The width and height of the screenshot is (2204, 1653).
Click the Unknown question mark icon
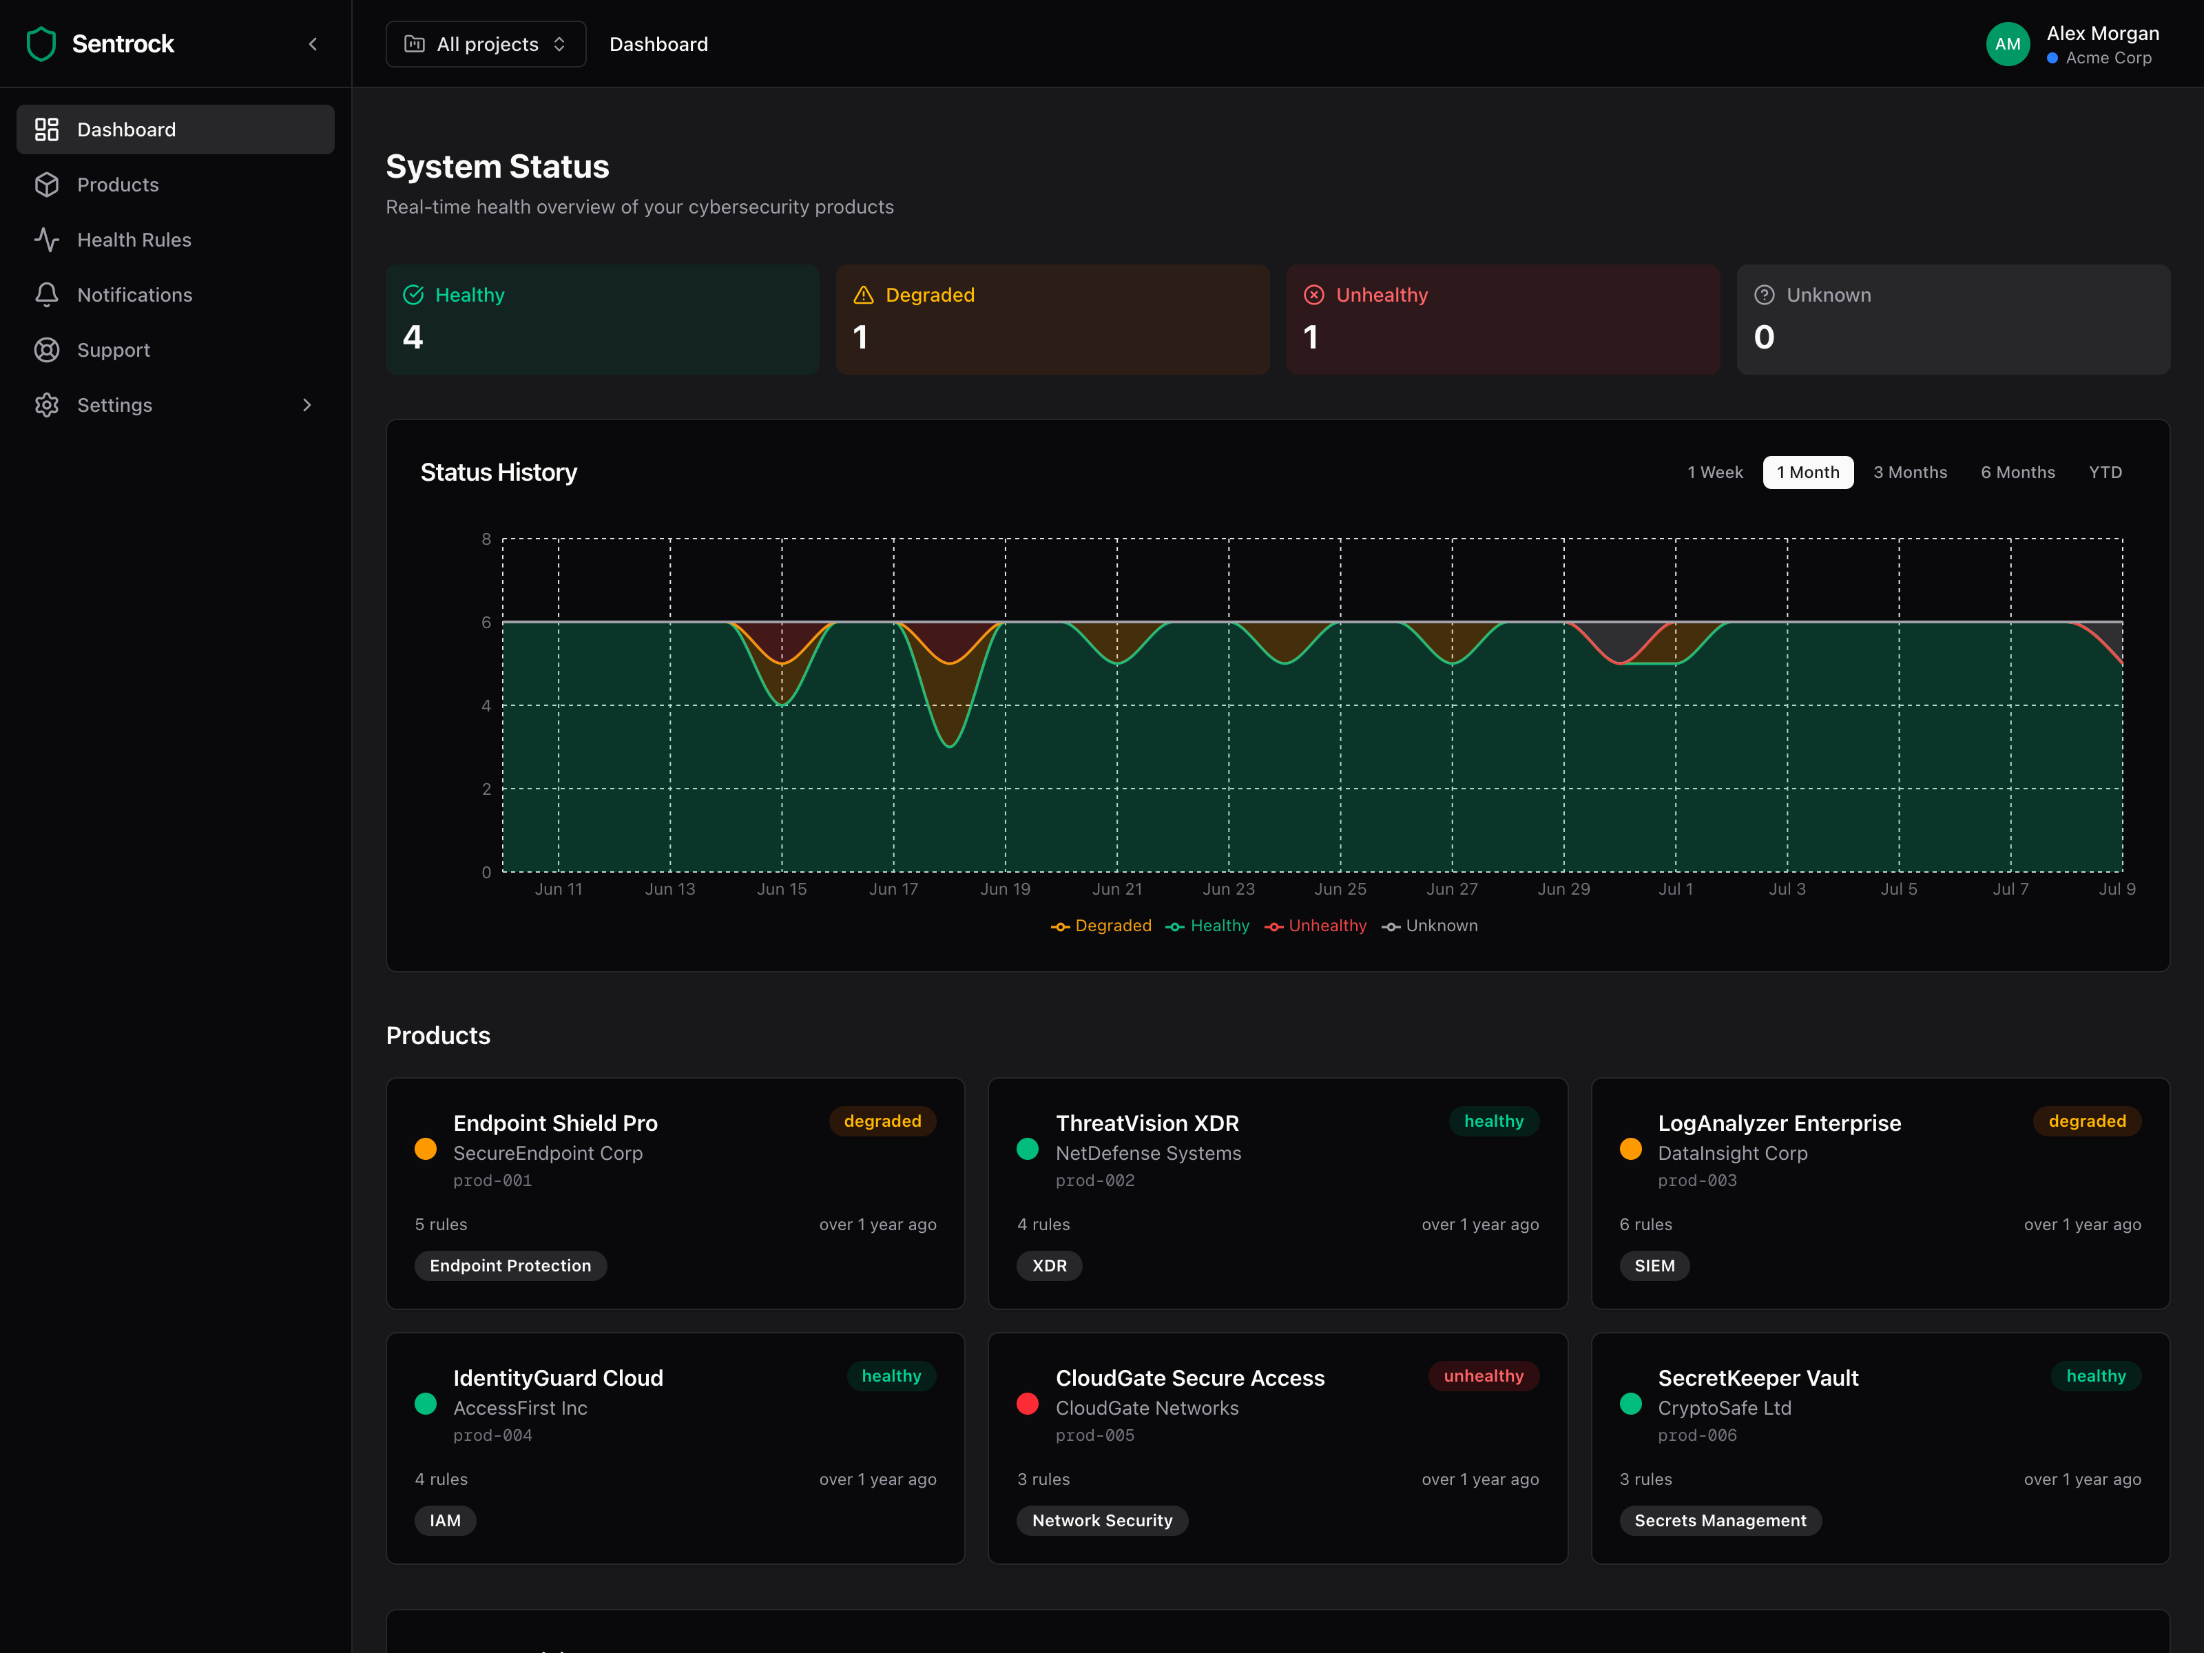[1765, 295]
